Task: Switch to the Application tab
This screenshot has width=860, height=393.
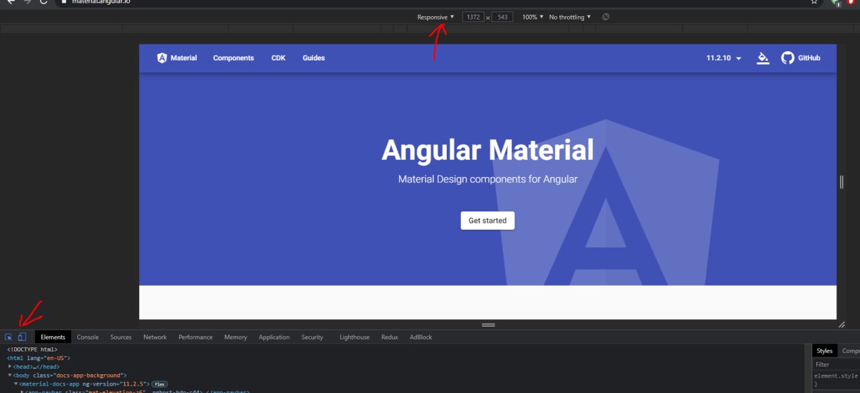Action: point(274,337)
